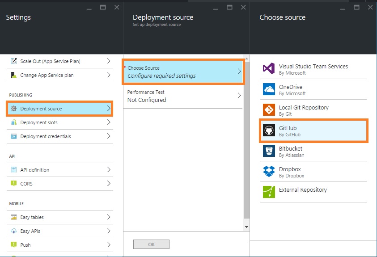This screenshot has height=257, width=377.
Task: Click the Local Git Repository icon
Action: point(269,110)
